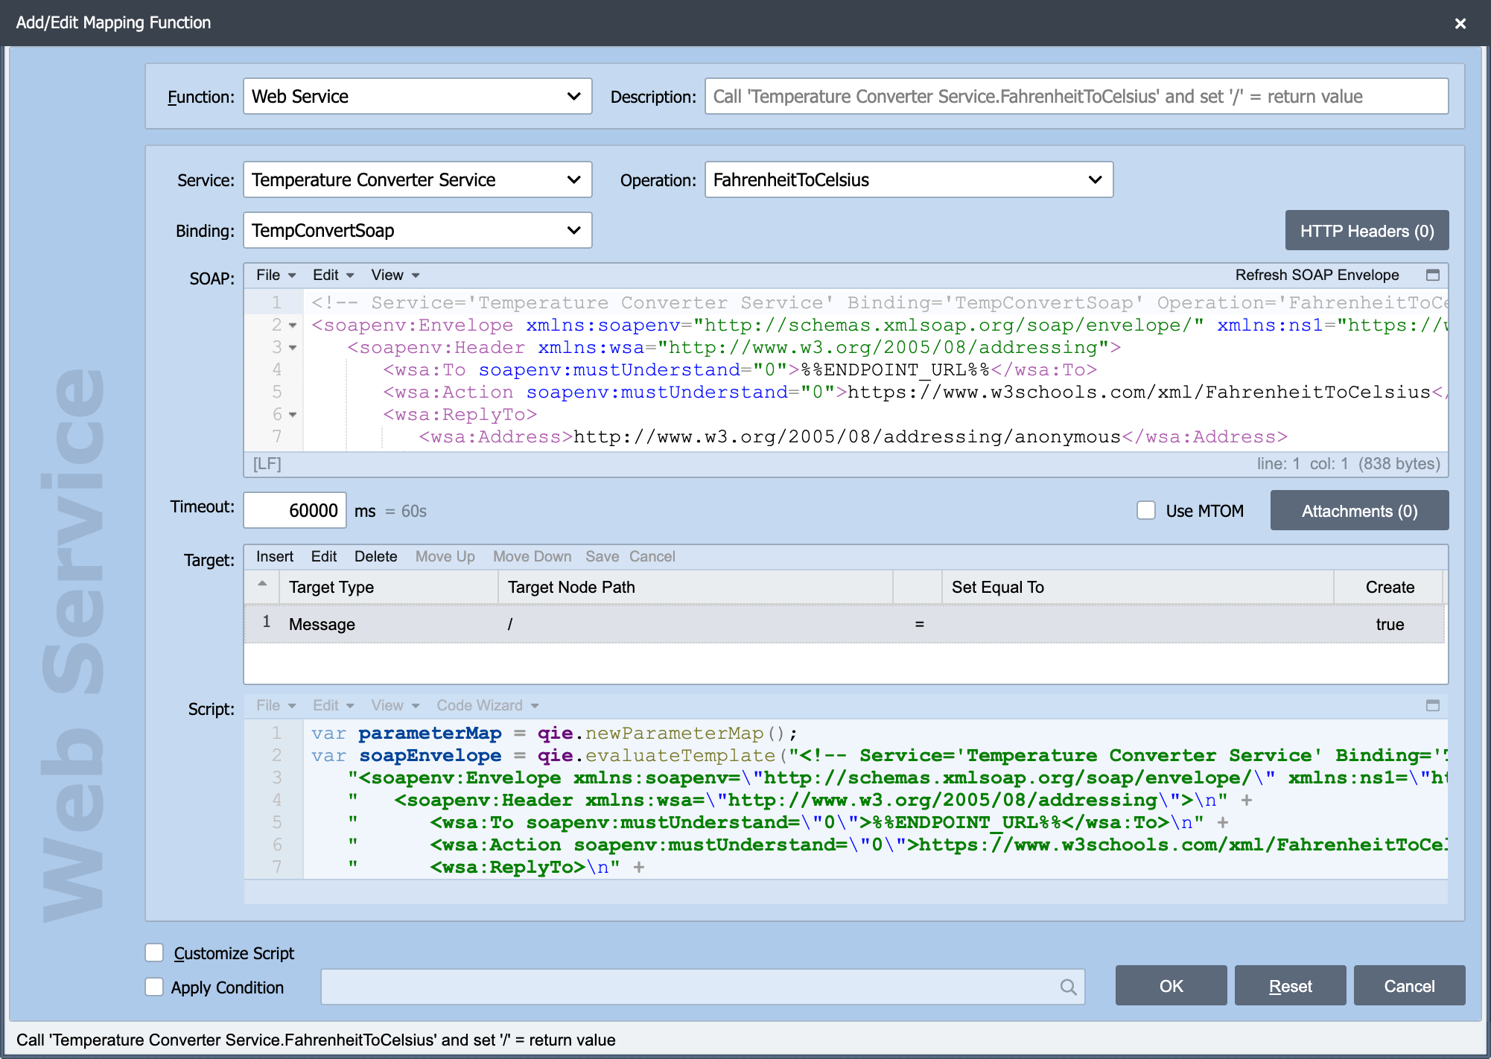This screenshot has height=1059, width=1491.
Task: Click the sort arrow in Target table header
Action: [262, 585]
